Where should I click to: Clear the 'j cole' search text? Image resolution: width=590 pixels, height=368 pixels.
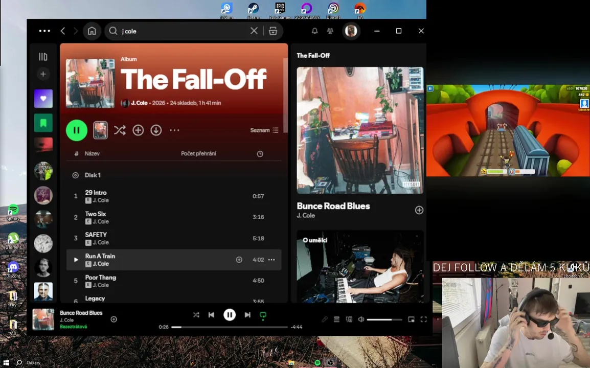point(254,31)
